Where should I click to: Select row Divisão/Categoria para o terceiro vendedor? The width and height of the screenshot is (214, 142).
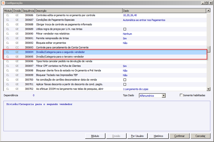[105, 57]
